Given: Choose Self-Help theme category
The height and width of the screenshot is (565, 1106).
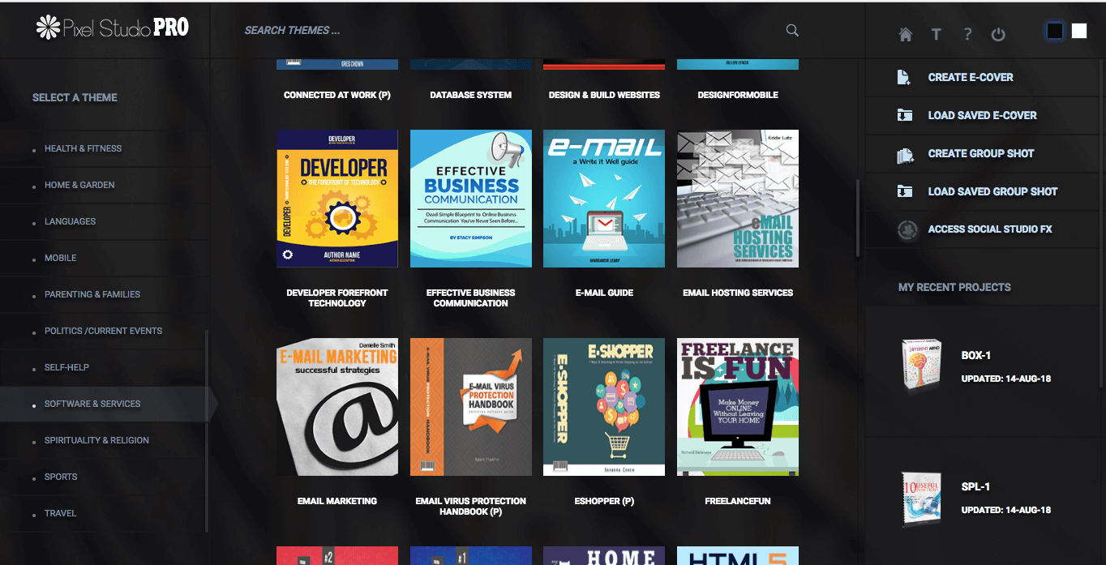Looking at the screenshot, I should click(66, 367).
